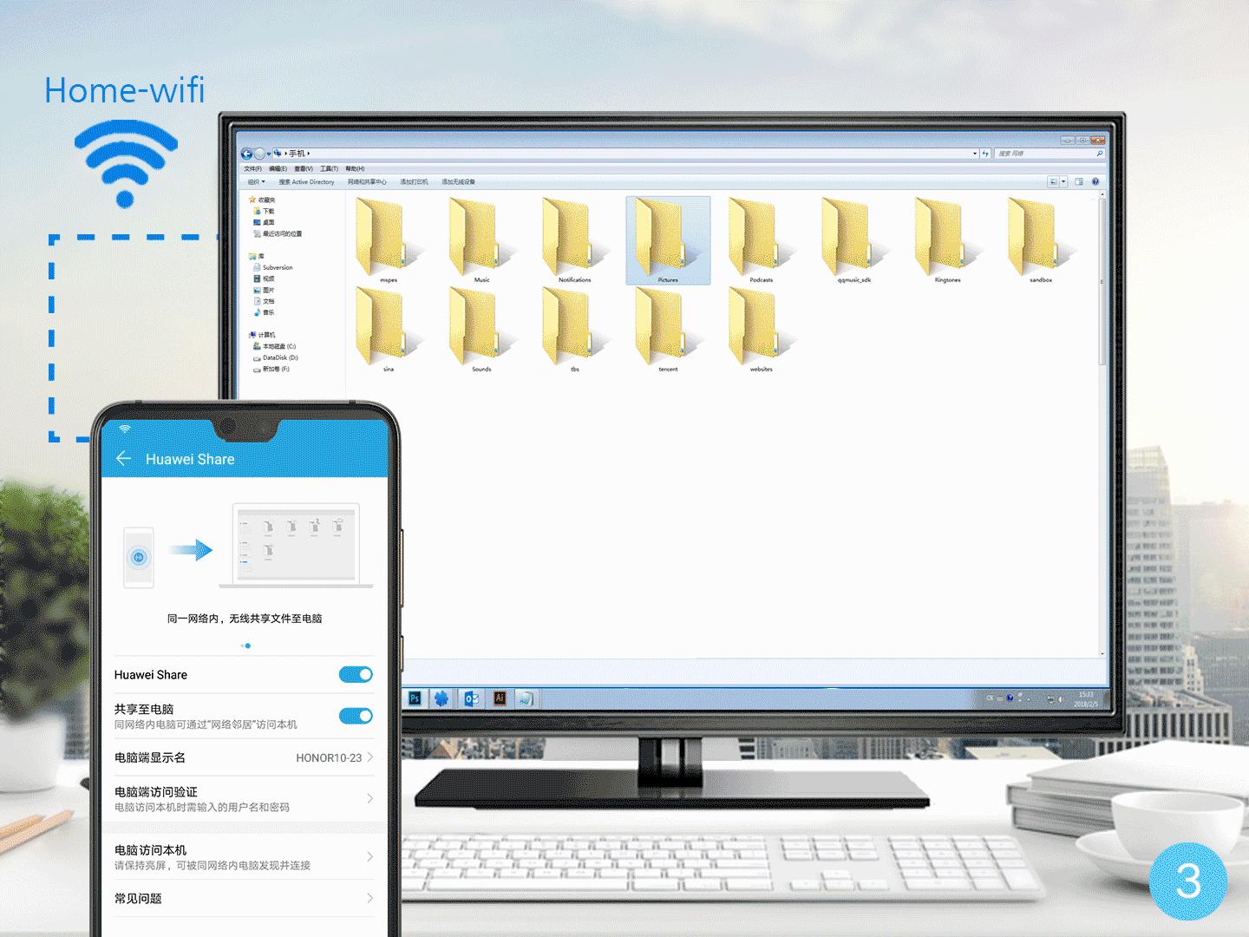Screen dimensions: 1249x937
Task: Click the 手机 breadcrumb in the address bar
Action: click(x=297, y=154)
